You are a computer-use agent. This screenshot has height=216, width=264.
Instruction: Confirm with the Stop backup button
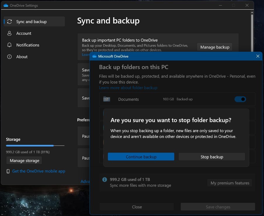pyautogui.click(x=212, y=157)
